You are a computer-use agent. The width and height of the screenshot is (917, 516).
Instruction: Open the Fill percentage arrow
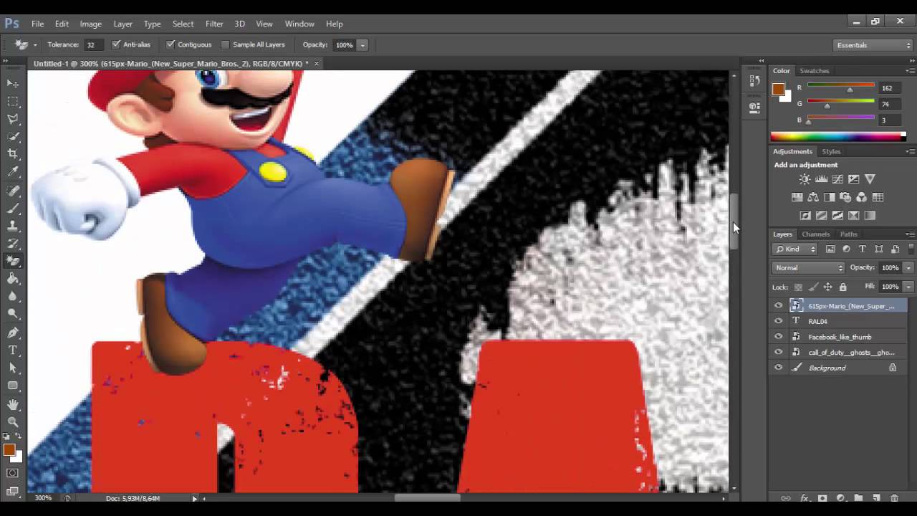908,287
